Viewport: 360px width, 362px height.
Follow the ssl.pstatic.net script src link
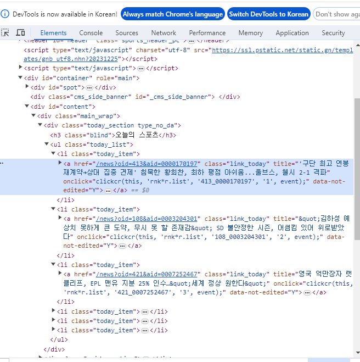[x=282, y=50]
